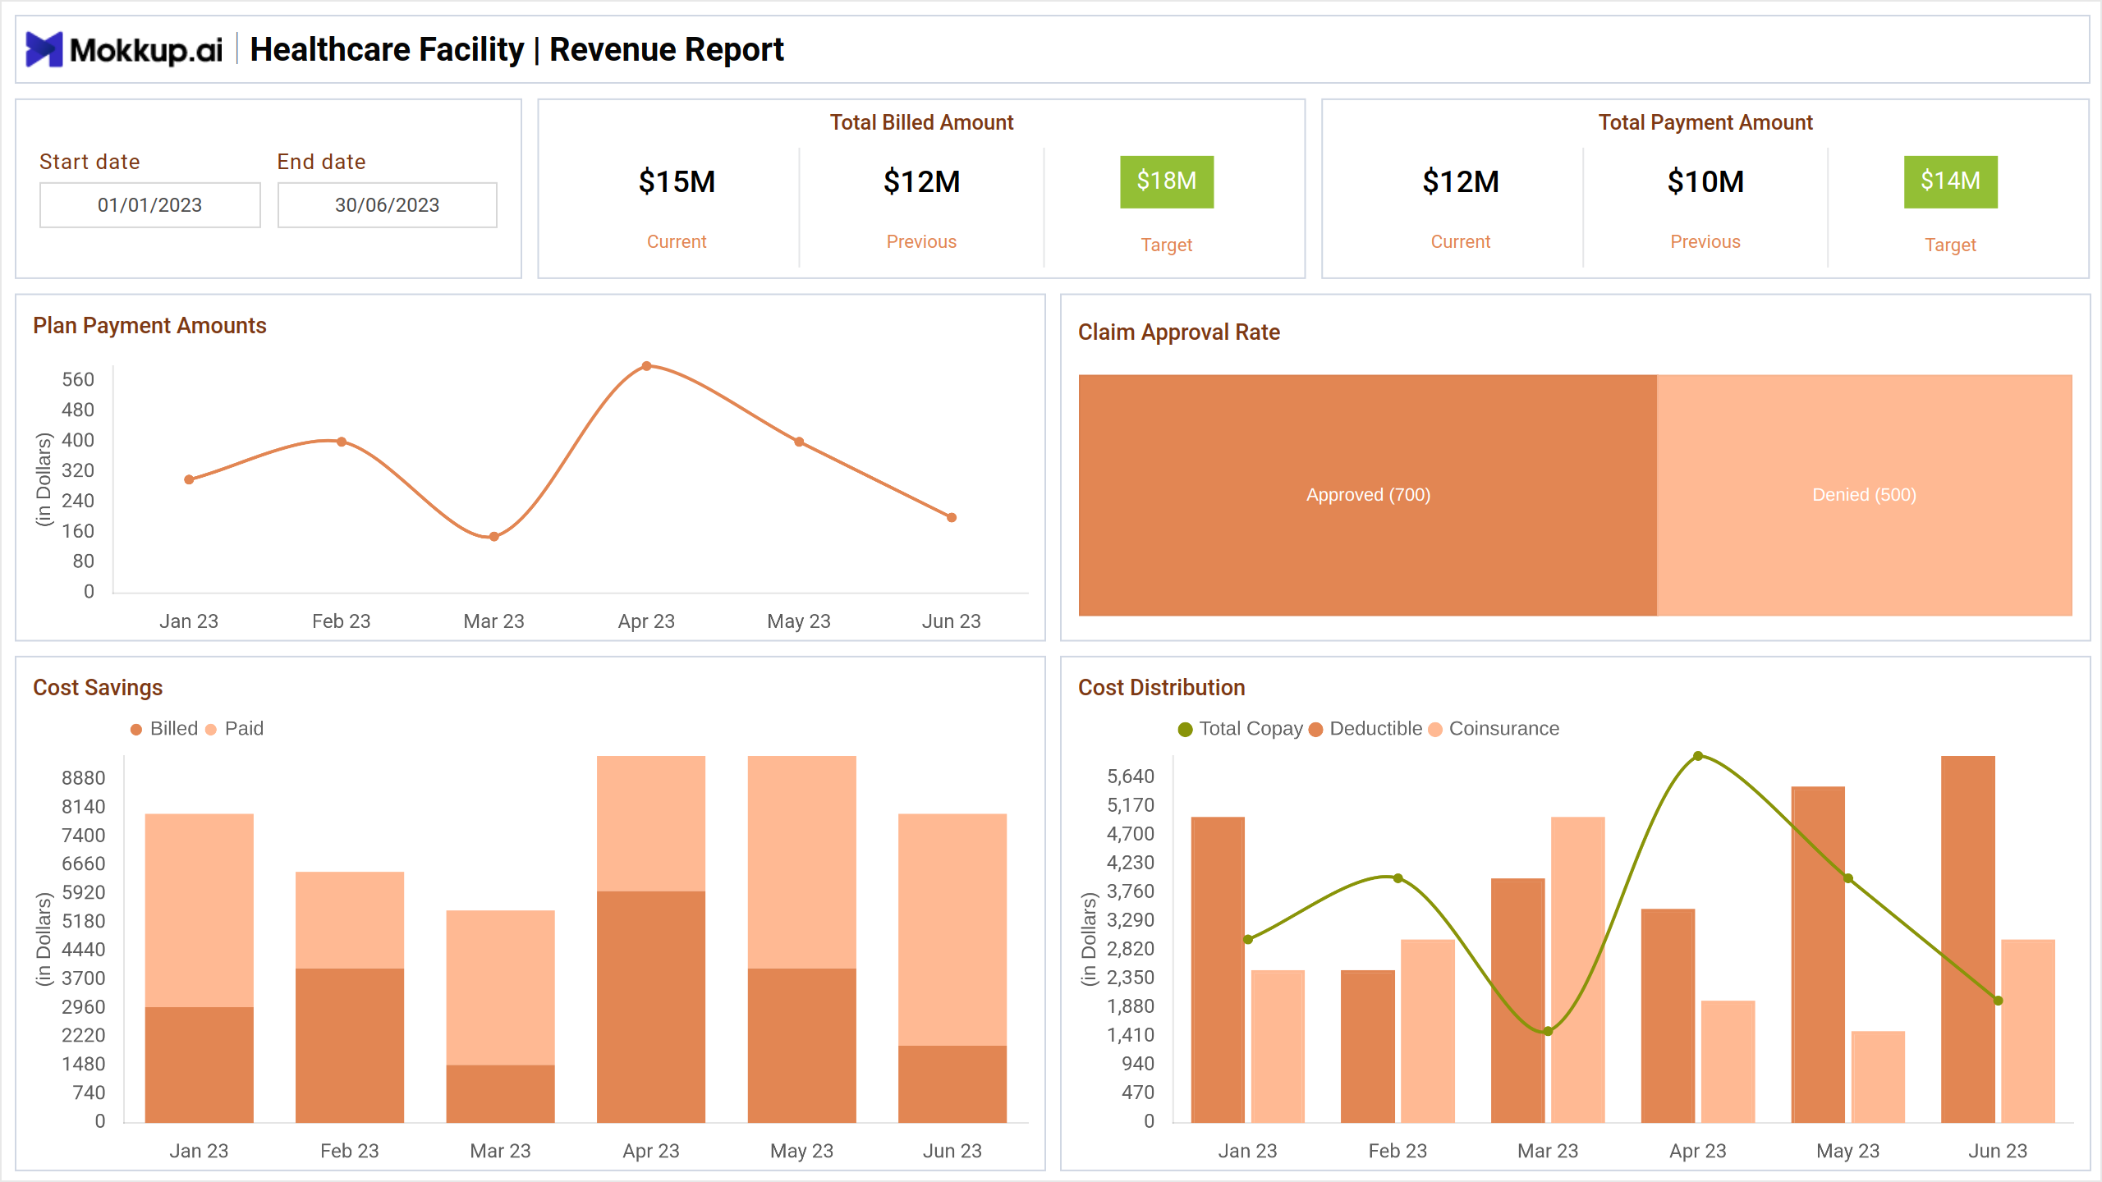Select the Denied (500) treemap block

tap(1865, 495)
